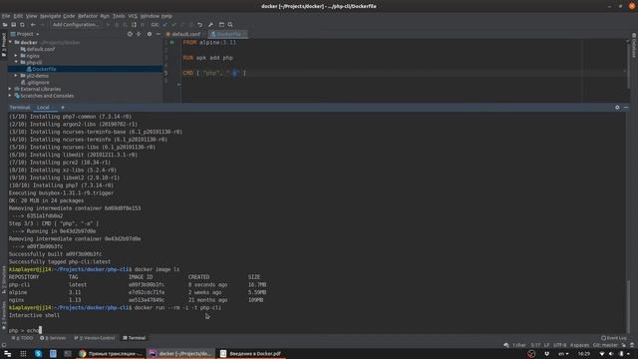Open the VCS menu
This screenshot has height=359, width=638.
tap(133, 16)
